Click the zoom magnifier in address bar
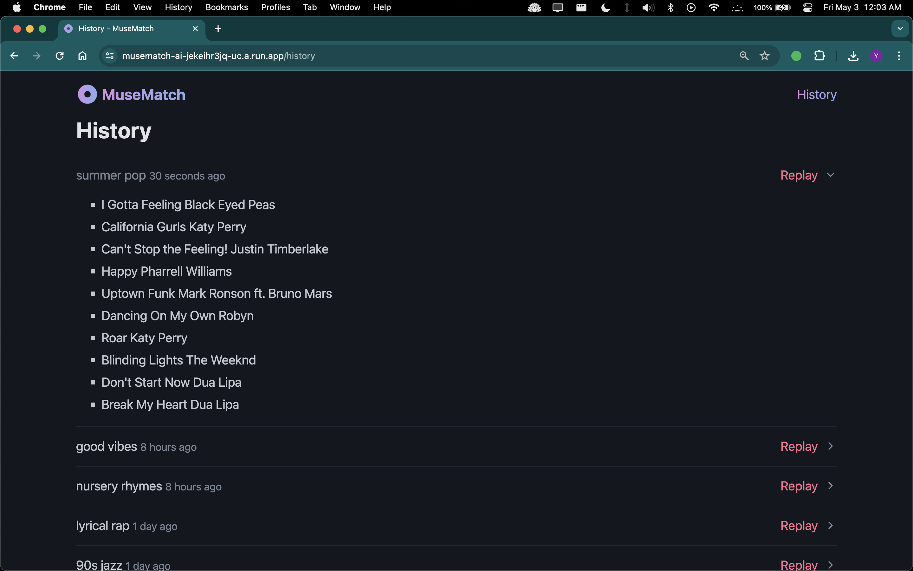Screen dimensions: 913x571 pos(744,56)
